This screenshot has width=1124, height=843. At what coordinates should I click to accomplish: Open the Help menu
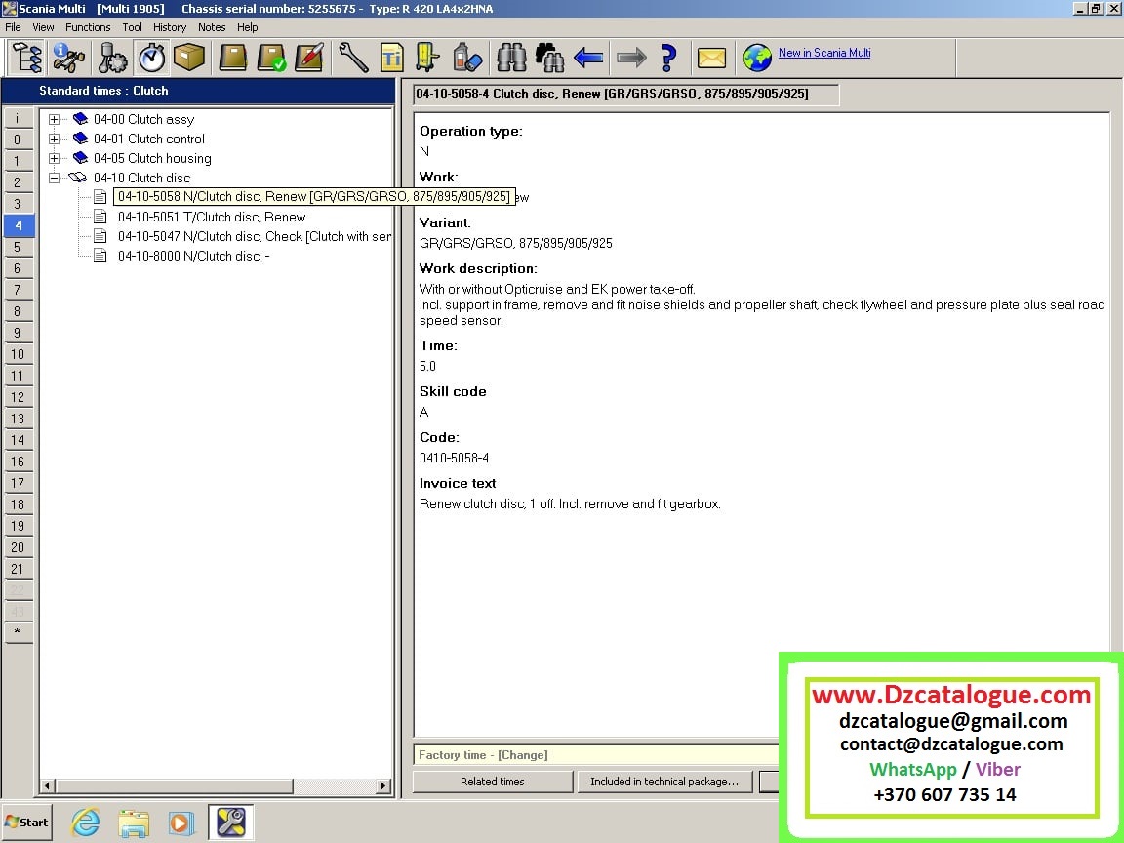pyautogui.click(x=247, y=27)
